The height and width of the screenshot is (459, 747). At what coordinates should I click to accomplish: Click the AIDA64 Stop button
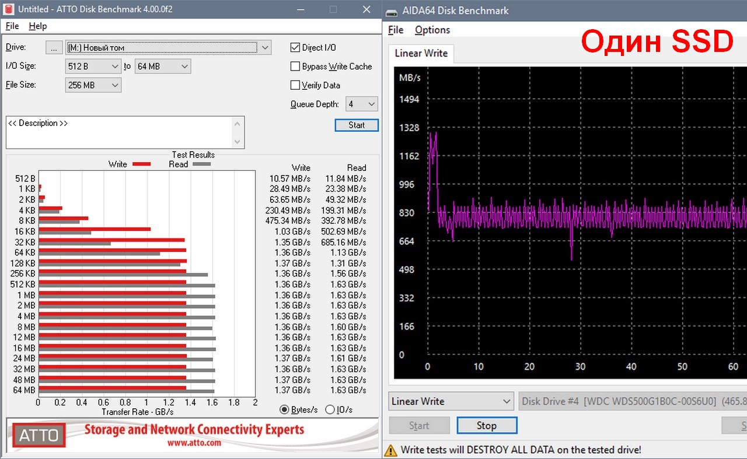pyautogui.click(x=487, y=426)
